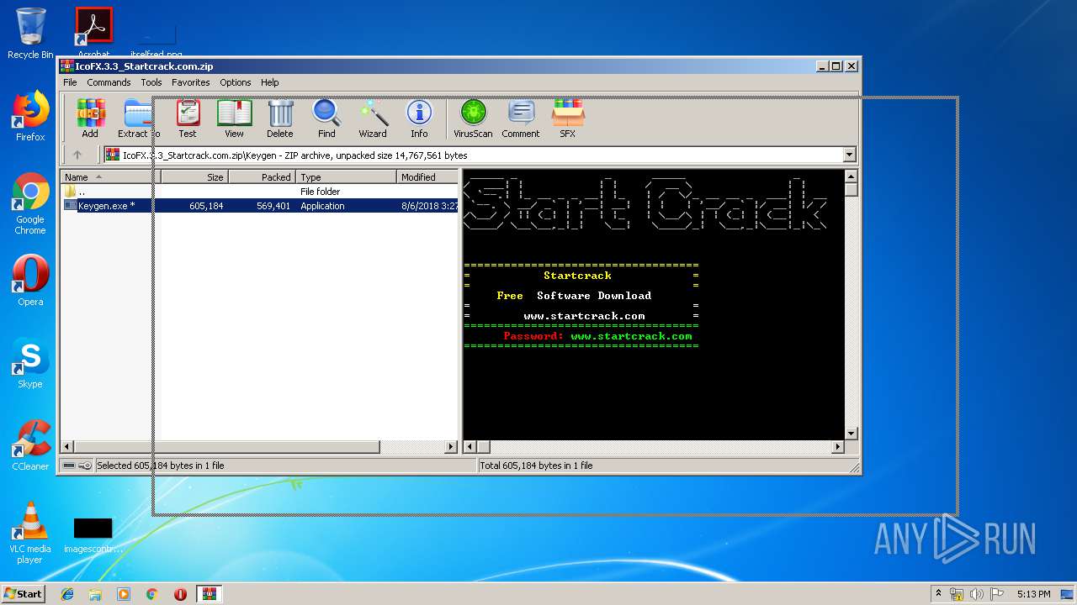Open Acrobat desktop shortcut
The width and height of the screenshot is (1077, 605).
tap(93, 34)
